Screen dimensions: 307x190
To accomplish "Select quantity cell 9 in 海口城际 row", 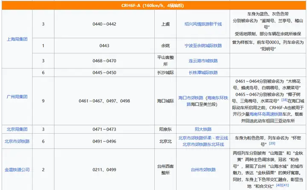I will coord(43,101).
